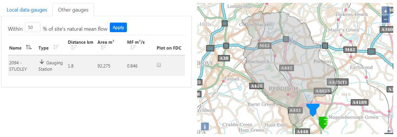Tick Plot on FDC for Studley
The height and width of the screenshot is (137, 397).
[159, 65]
